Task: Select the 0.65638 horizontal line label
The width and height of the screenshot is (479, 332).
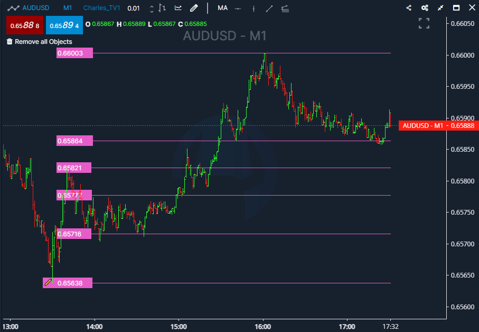Action: 68,283
